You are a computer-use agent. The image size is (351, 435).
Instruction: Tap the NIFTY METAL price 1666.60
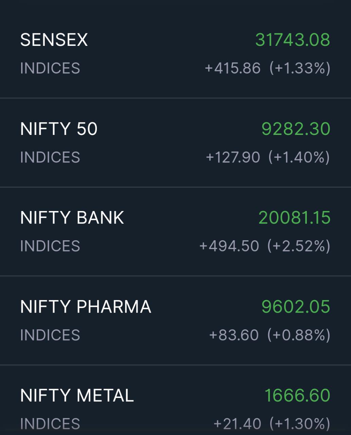point(297,395)
